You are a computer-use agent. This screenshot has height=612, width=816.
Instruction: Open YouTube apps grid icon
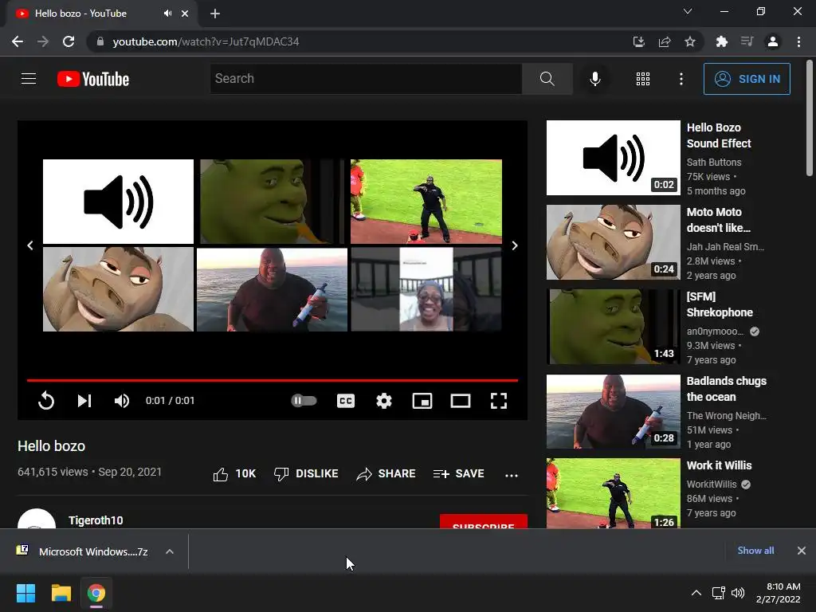[x=643, y=79]
